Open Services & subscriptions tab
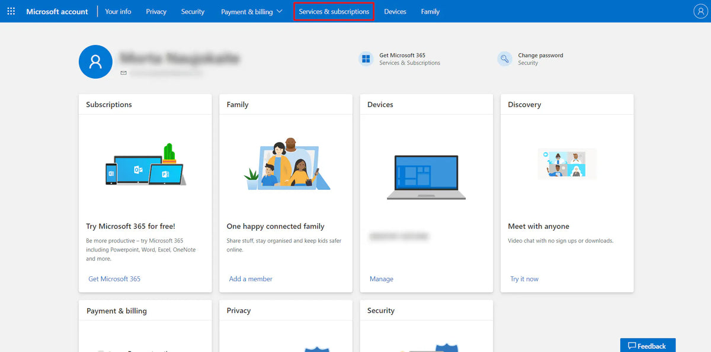This screenshot has height=352, width=711. click(334, 11)
